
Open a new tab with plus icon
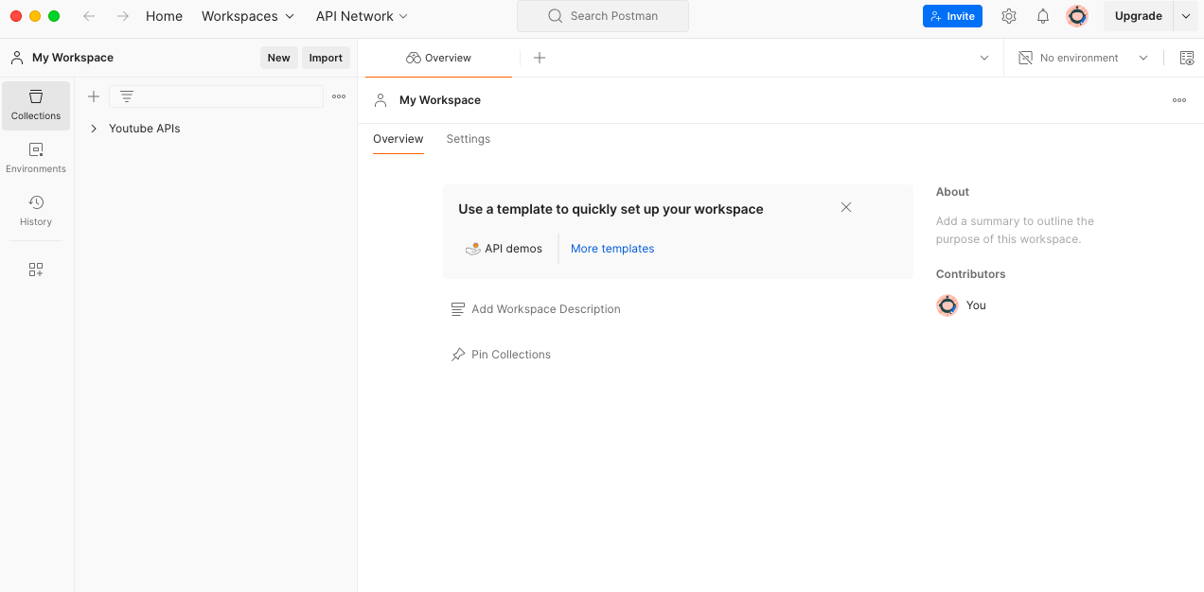point(540,58)
